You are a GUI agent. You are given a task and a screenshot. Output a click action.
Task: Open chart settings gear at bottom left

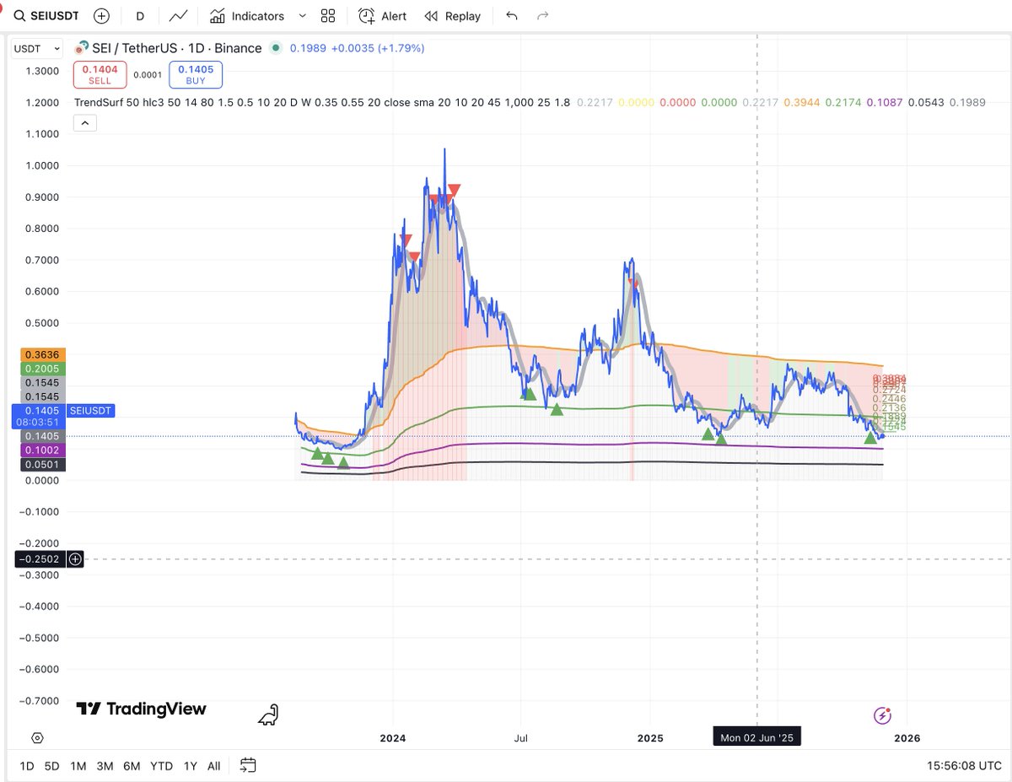[37, 737]
